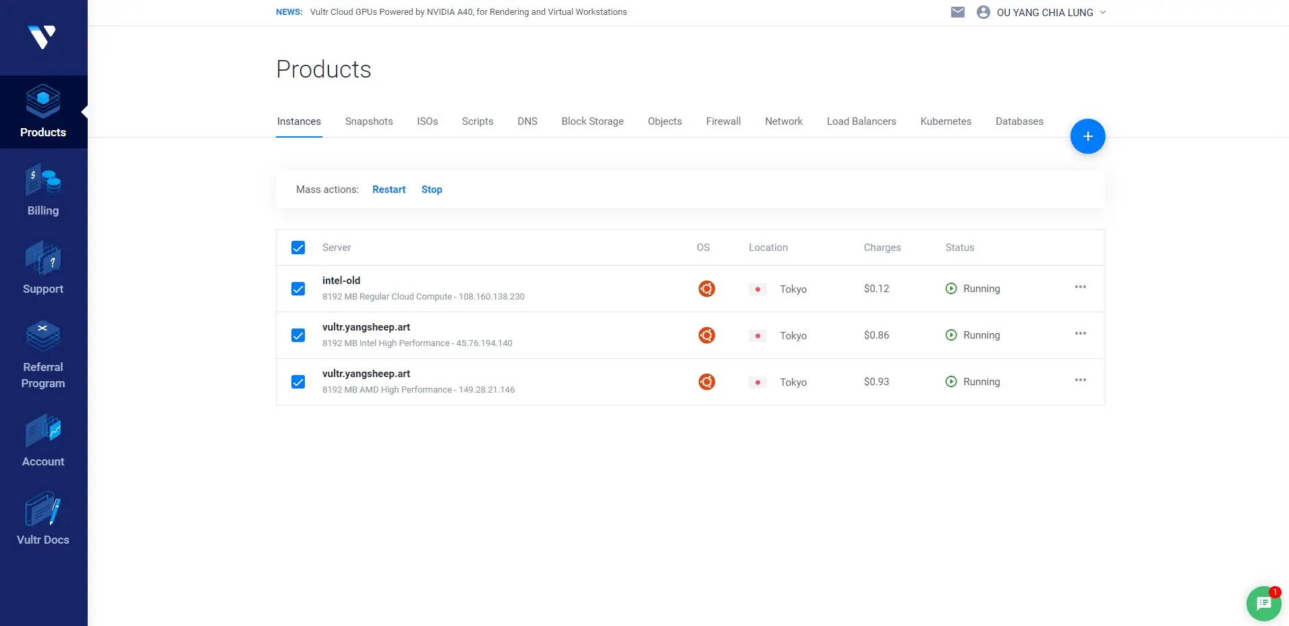Screen dimensions: 1289x626
Task: Click the Restart mass action
Action: 389,190
